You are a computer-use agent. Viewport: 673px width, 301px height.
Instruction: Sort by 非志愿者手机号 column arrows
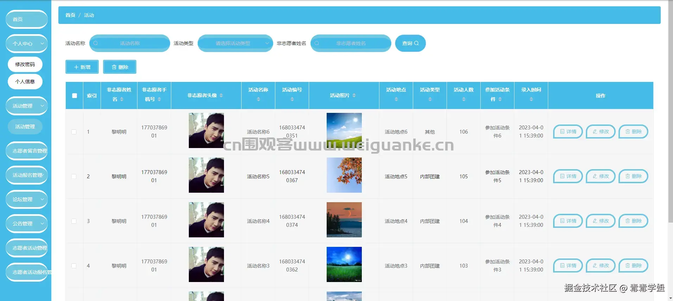(159, 100)
